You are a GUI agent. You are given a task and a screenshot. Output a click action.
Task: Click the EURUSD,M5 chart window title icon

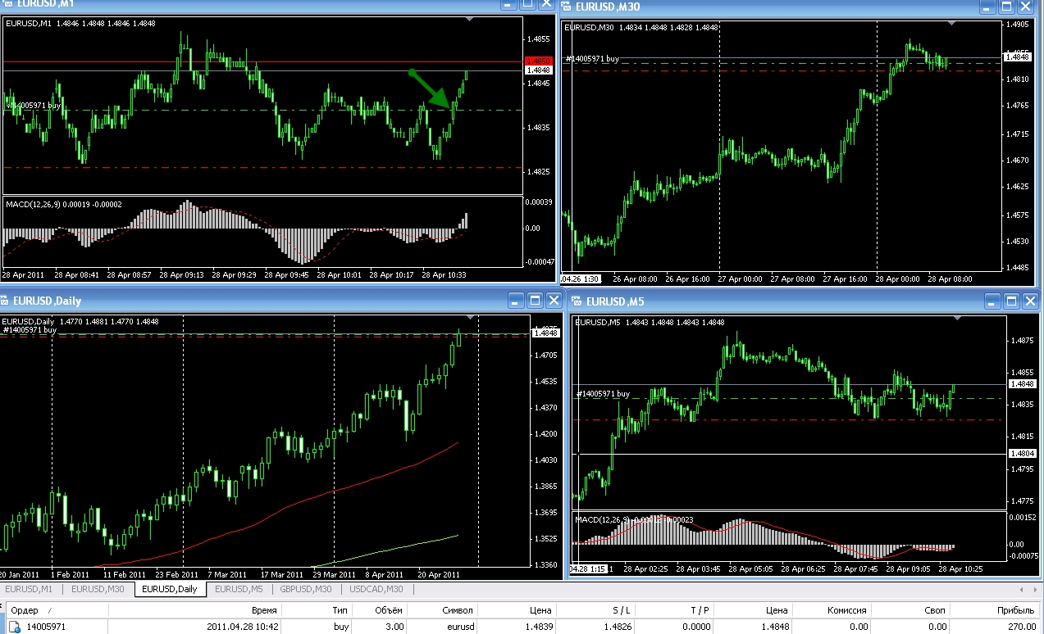click(578, 301)
